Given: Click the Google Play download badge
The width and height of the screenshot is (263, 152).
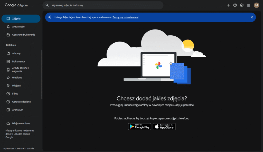Looking at the screenshot, I should (x=139, y=126).
